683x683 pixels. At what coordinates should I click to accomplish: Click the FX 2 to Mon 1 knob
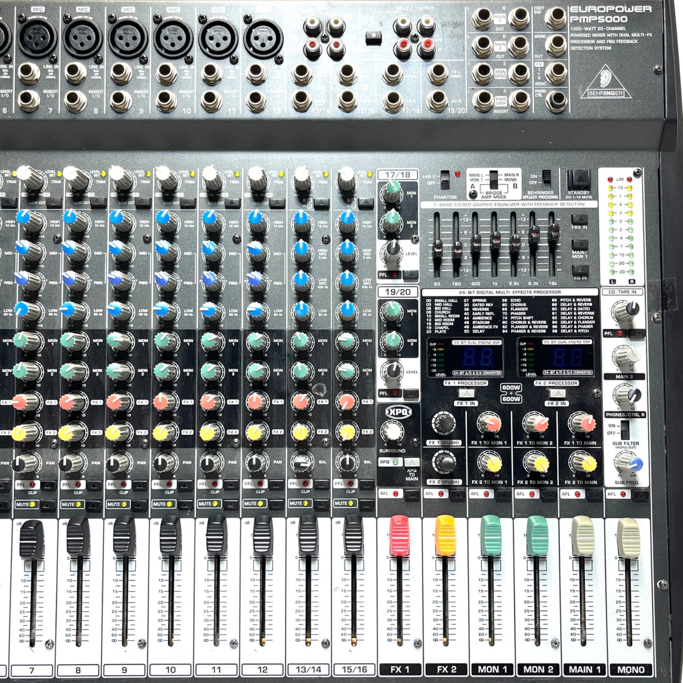tap(490, 463)
